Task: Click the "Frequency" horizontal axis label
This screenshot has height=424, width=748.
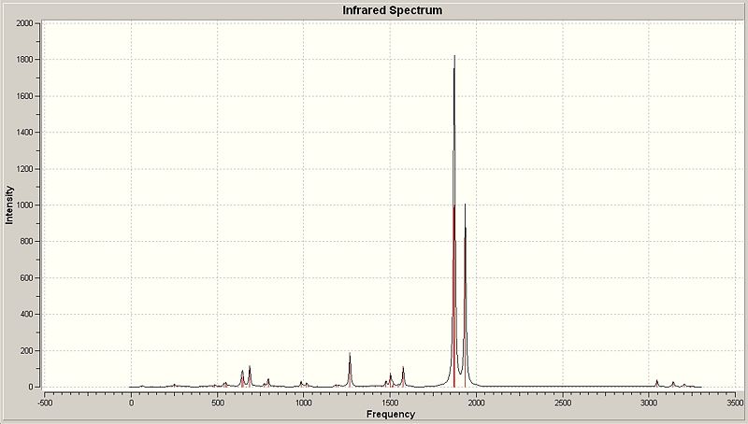Action: coord(391,414)
